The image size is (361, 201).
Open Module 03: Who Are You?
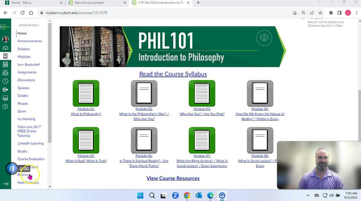tap(202, 111)
